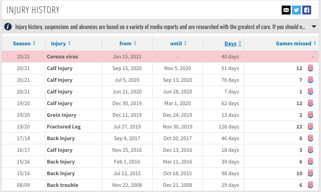Click club crest in Nov 25, 2016 row
The height and width of the screenshot is (192, 321).
(x=311, y=150)
